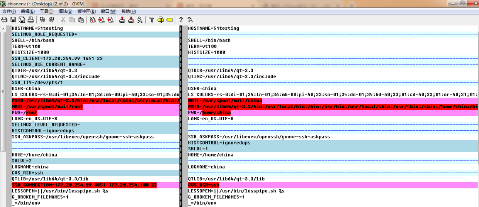The image size is (479, 207).
Task: Open Find and Replace from toolbar
Action: (93, 20)
